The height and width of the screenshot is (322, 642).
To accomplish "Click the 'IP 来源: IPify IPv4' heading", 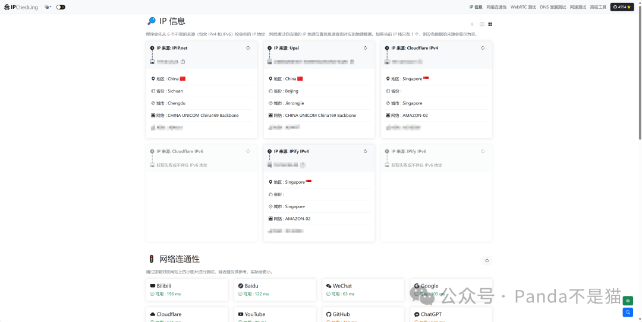I will tap(291, 151).
